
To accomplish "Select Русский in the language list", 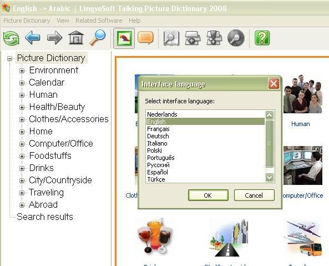I will point(205,165).
